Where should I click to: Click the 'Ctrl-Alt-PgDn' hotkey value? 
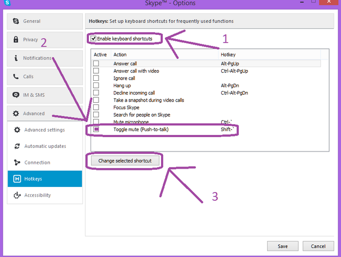[x=234, y=93]
